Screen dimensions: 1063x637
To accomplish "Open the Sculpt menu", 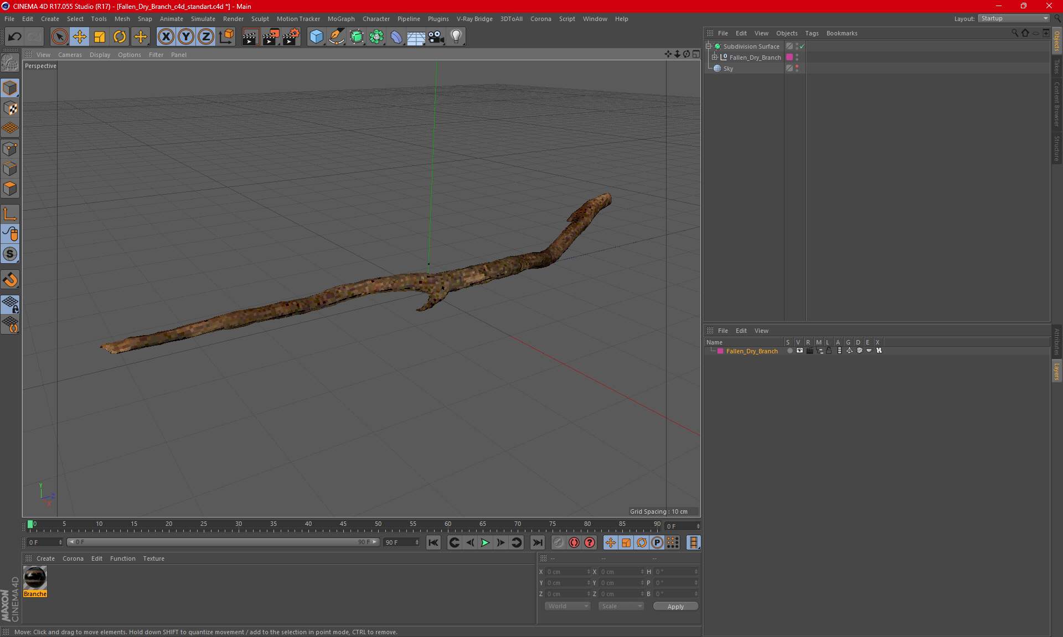I will coord(260,19).
